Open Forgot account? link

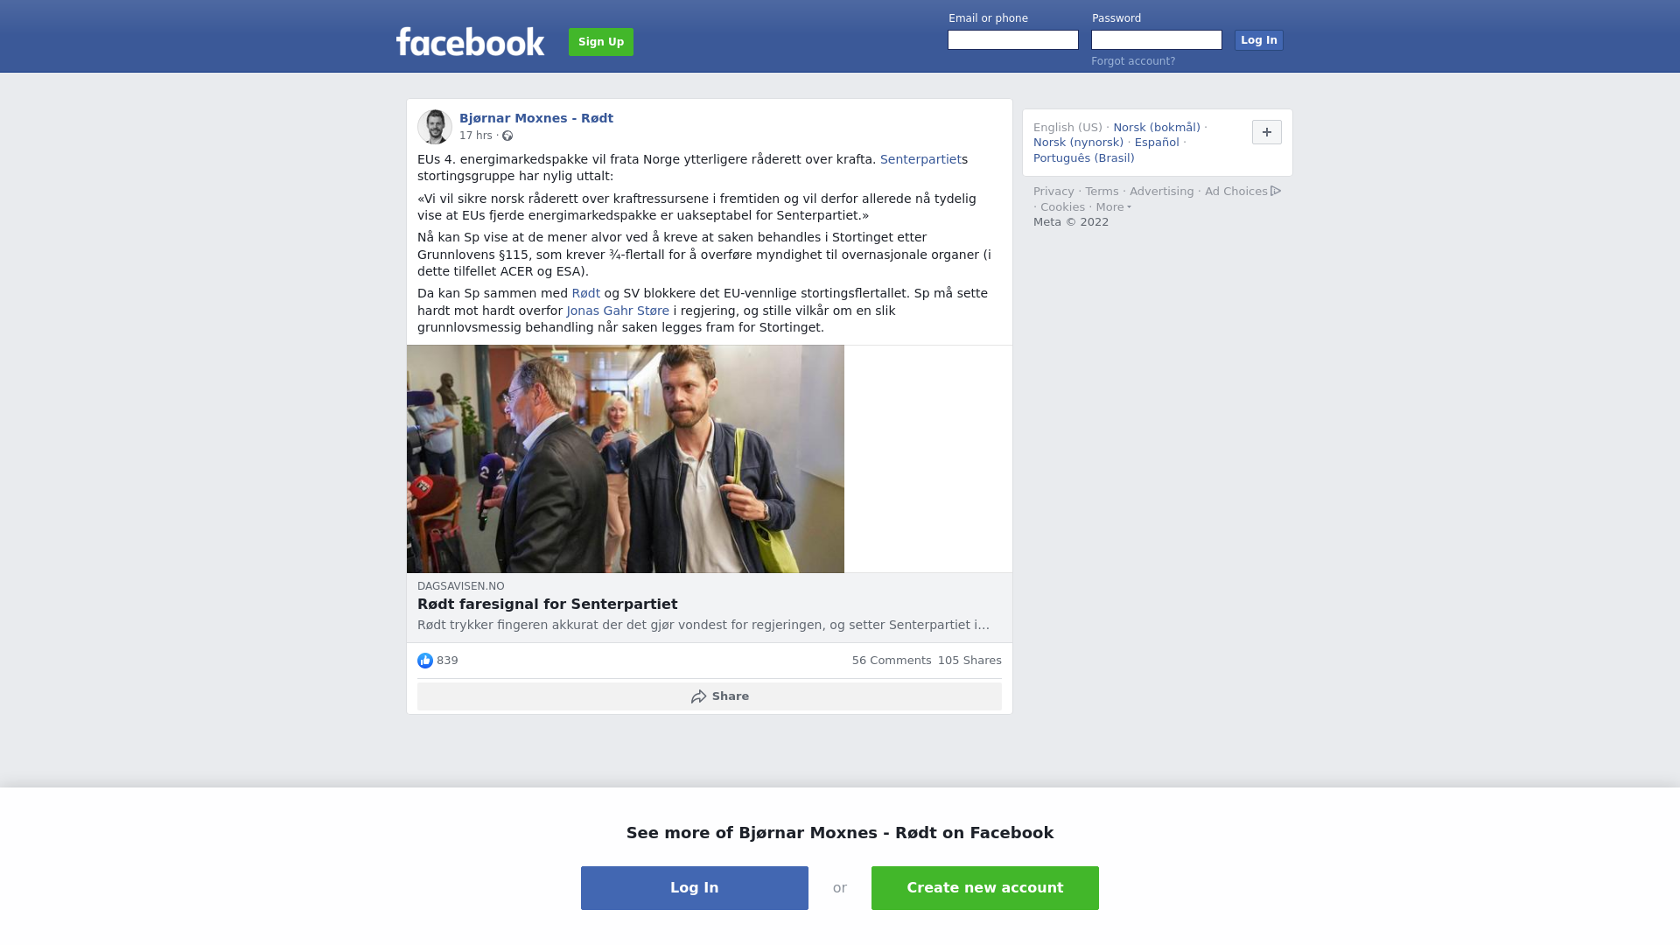tap(1133, 61)
